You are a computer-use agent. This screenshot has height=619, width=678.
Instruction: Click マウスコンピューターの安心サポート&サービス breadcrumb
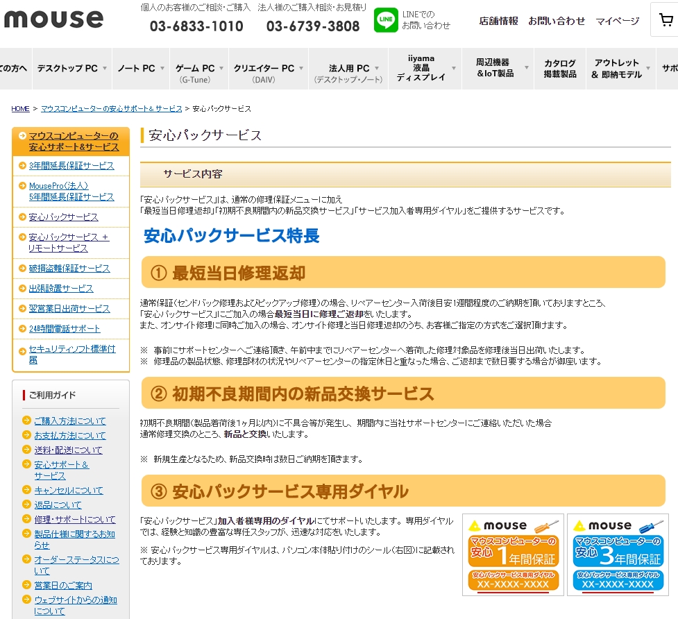click(112, 108)
